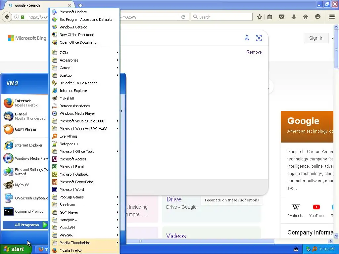Click the Pocket icon in Firefox toolbar
The image size is (339, 254).
point(281,17)
